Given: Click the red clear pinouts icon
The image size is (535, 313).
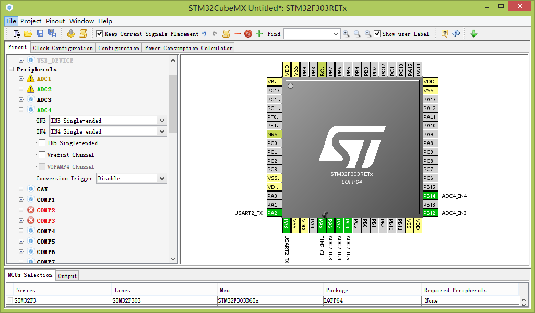Looking at the screenshot, I should click(x=248, y=34).
